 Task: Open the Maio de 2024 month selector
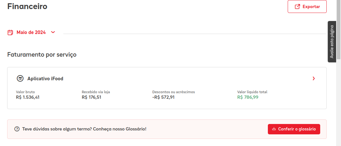[x=31, y=32]
